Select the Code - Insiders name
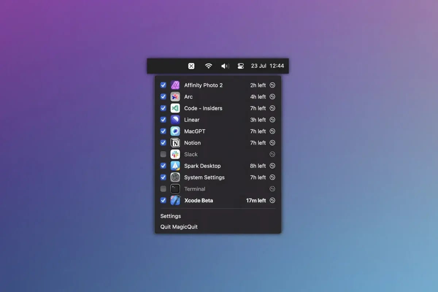Viewport: 438px width, 292px height. click(203, 108)
